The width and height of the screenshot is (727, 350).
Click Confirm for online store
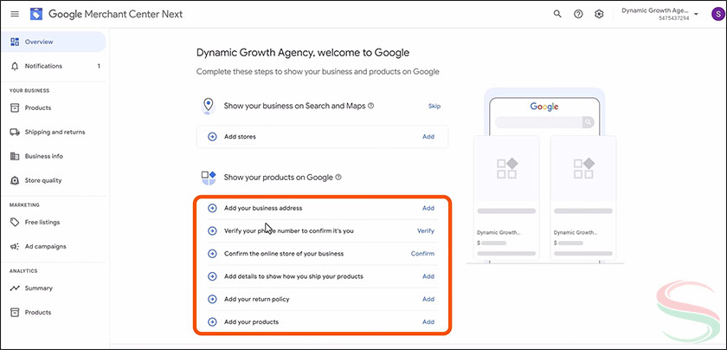pos(422,254)
